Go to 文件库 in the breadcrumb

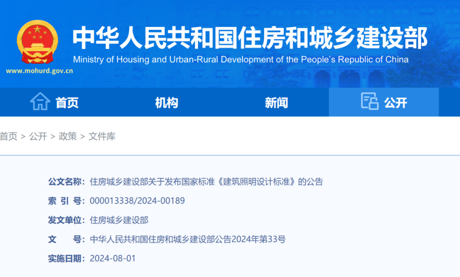click(102, 136)
